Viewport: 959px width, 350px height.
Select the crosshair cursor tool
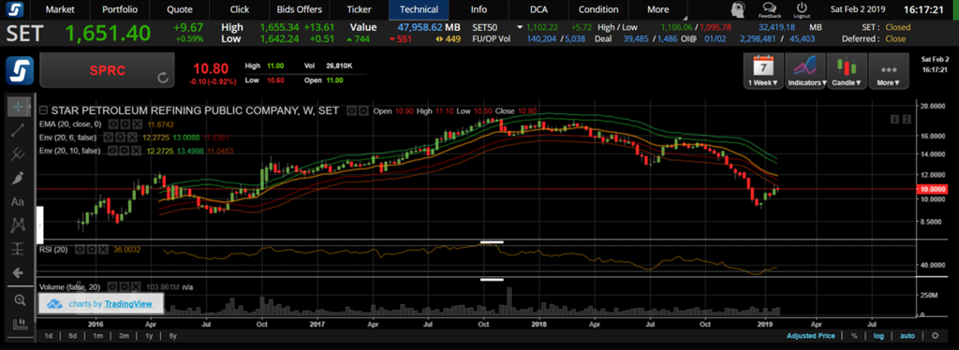18,107
